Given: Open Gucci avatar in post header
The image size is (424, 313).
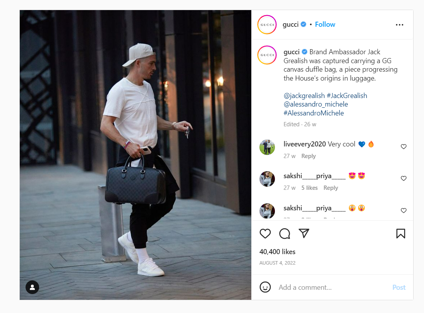Looking at the screenshot, I should click(x=267, y=25).
